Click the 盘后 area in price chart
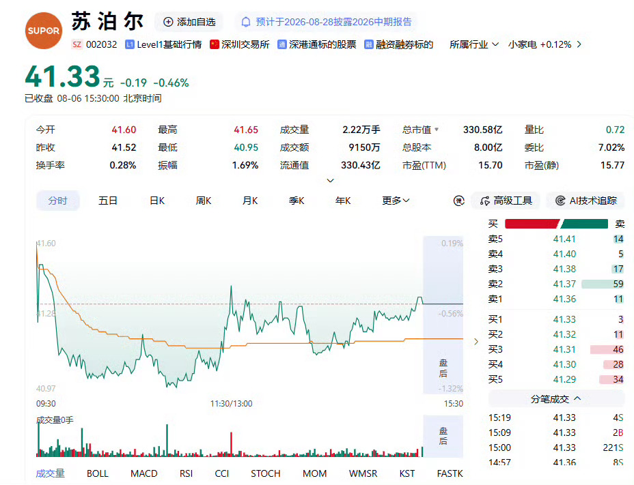 click(443, 315)
